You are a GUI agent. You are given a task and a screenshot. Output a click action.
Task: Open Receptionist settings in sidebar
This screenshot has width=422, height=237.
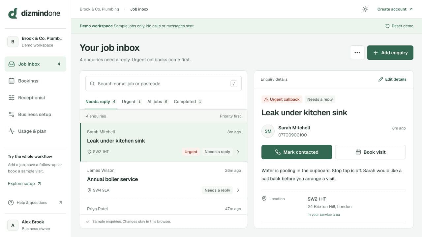[35, 98]
